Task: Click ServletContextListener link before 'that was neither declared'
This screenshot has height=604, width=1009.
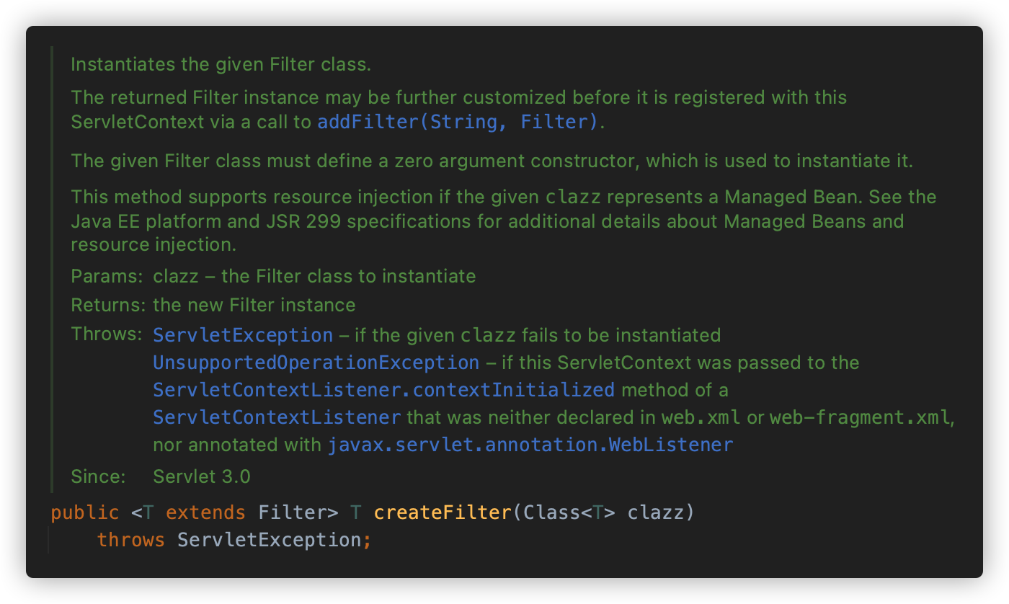Action: pos(277,417)
